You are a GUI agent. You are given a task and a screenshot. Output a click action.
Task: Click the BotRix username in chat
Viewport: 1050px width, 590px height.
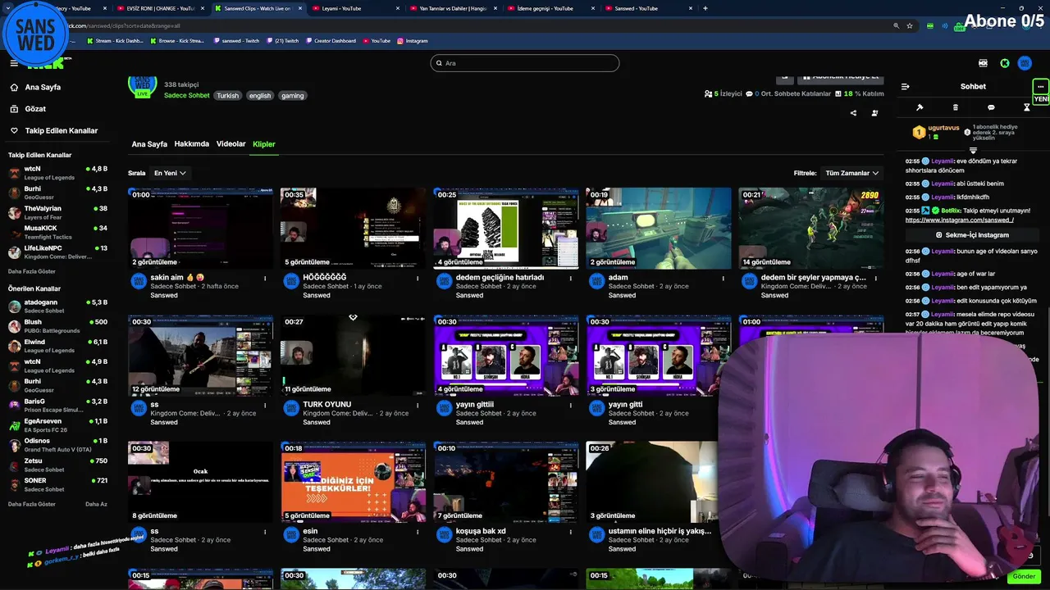tap(951, 211)
